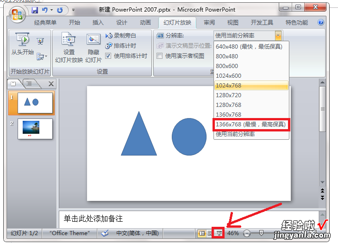This screenshot has width=338, height=243.
Task: Click vertical scrollbar up arrow
Action: [x=322, y=82]
